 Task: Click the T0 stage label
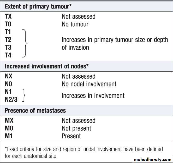8,24
